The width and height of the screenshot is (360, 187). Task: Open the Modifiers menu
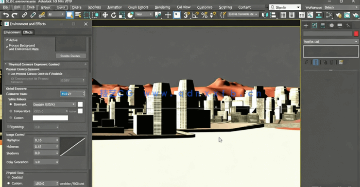pos(95,7)
